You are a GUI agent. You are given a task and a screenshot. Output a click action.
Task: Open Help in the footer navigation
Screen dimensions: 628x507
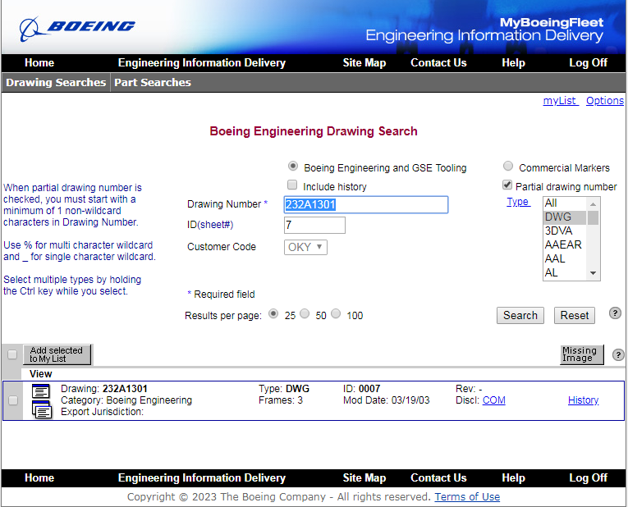point(513,477)
